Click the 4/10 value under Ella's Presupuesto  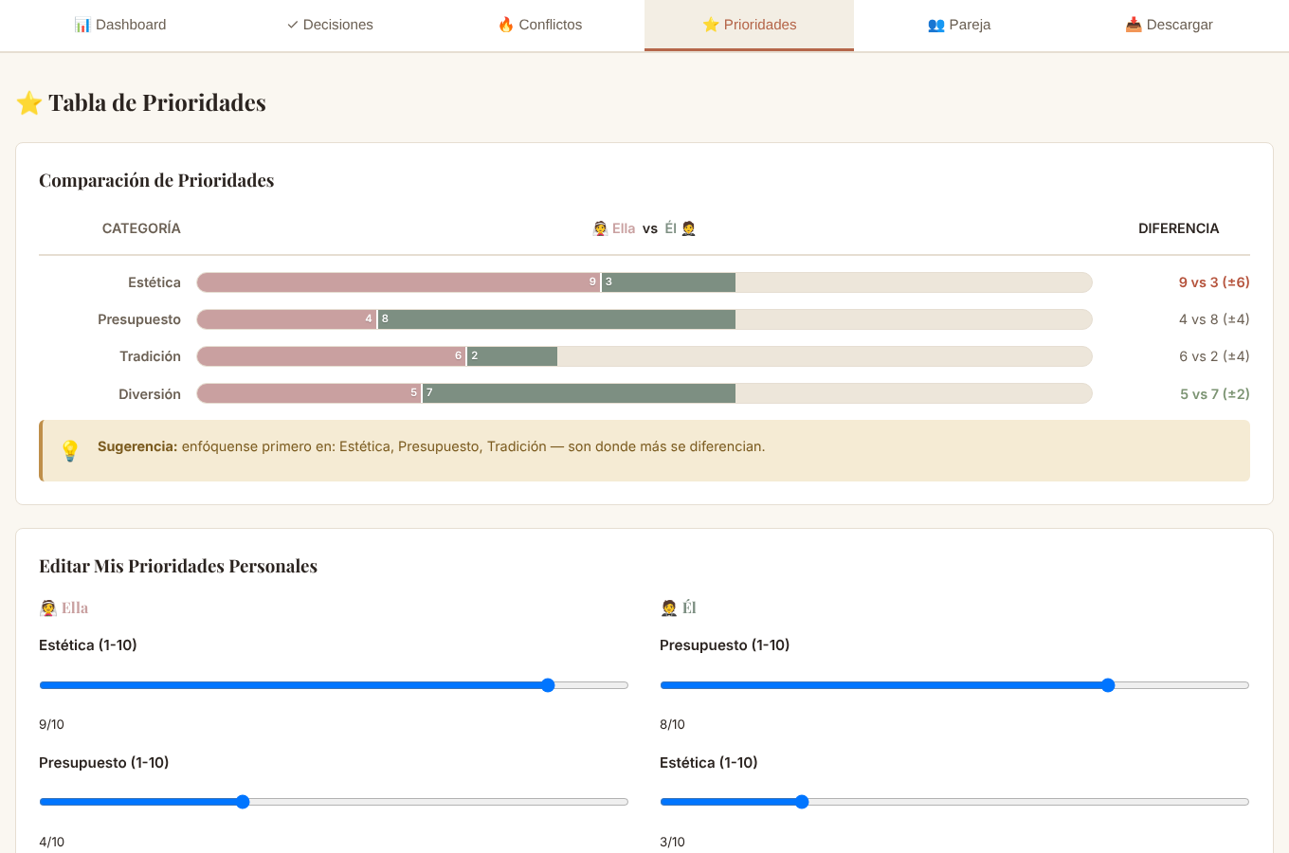(51, 842)
